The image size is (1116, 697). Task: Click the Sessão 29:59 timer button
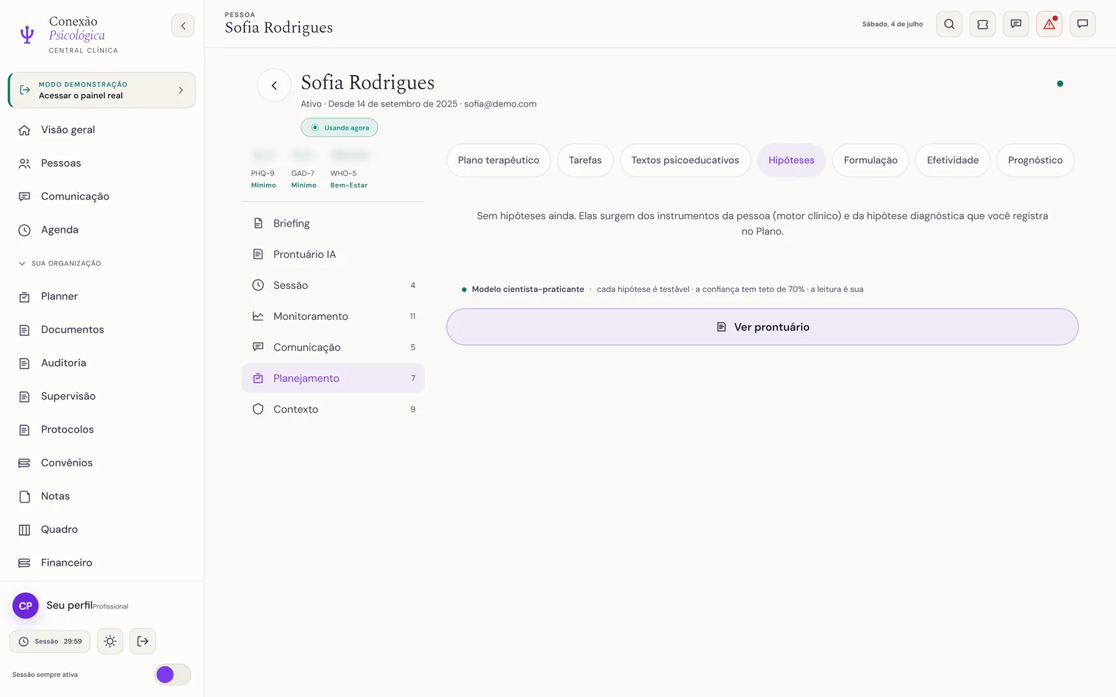click(x=50, y=641)
